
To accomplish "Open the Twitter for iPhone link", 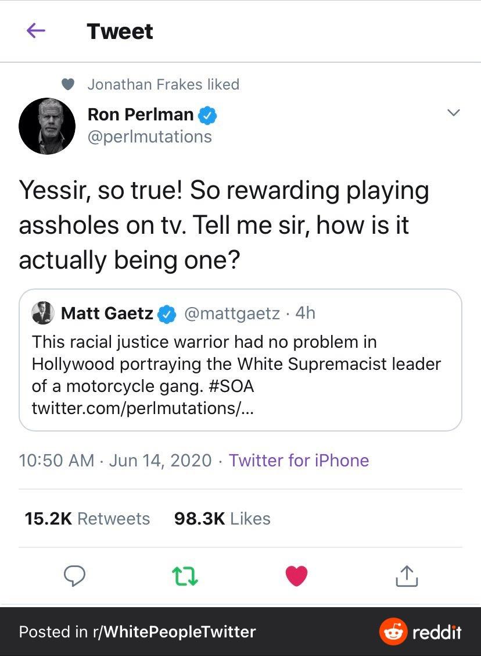I will (299, 461).
